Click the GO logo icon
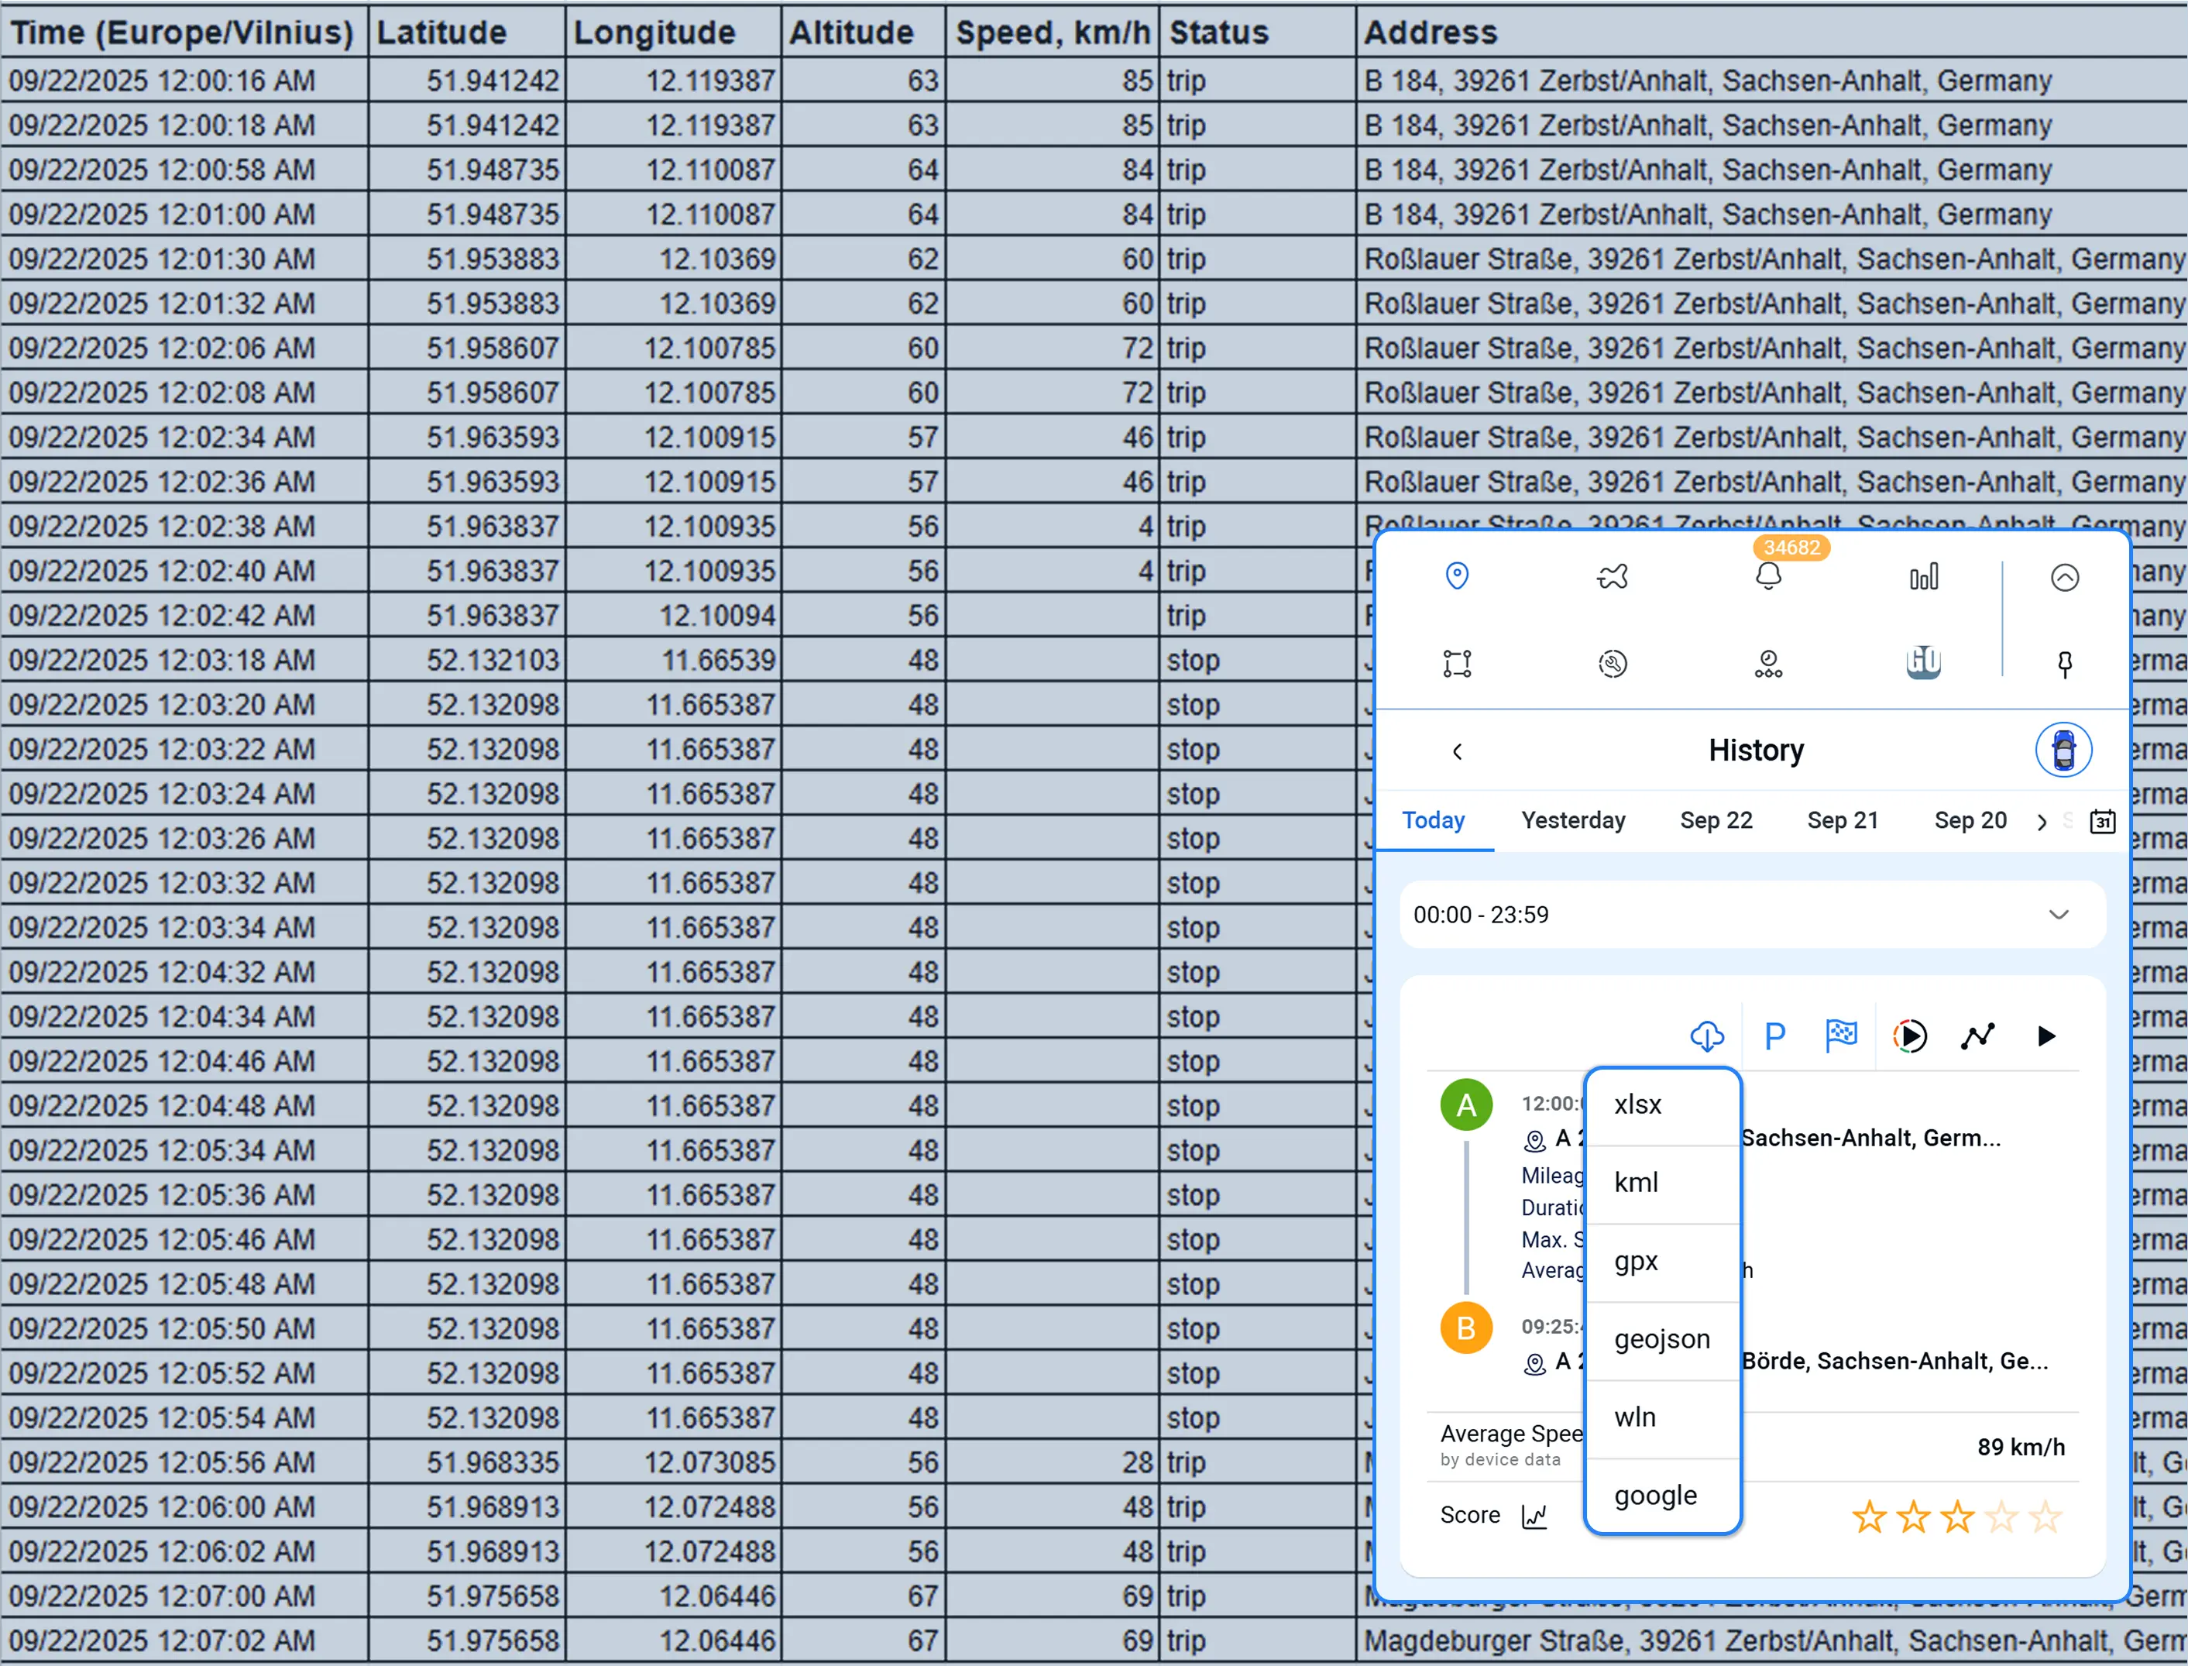This screenshot has height=1666, width=2188. click(1923, 661)
